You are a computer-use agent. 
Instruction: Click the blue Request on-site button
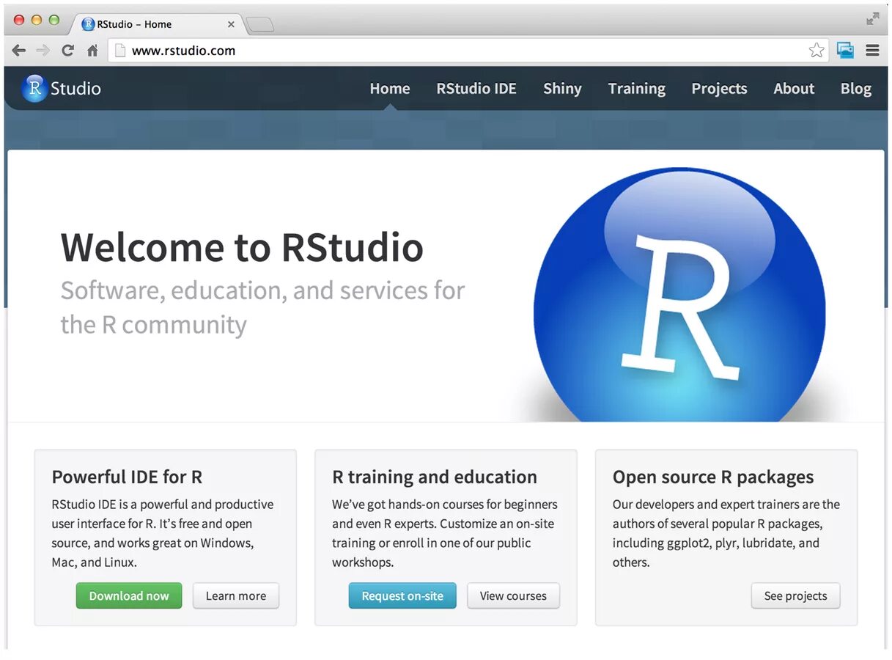pos(402,595)
